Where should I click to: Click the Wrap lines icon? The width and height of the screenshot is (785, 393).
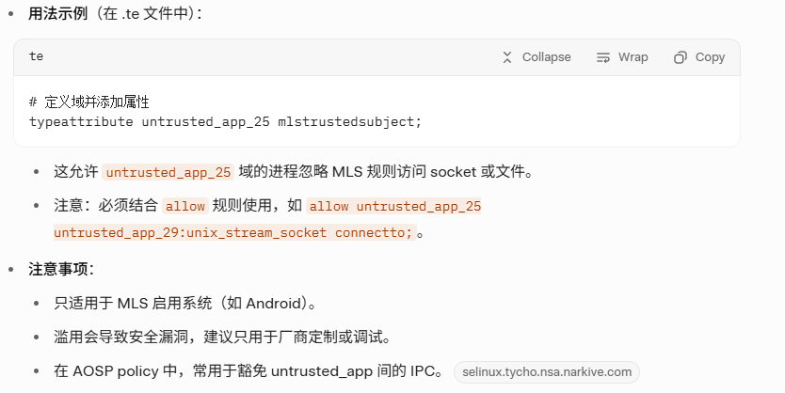coord(602,57)
